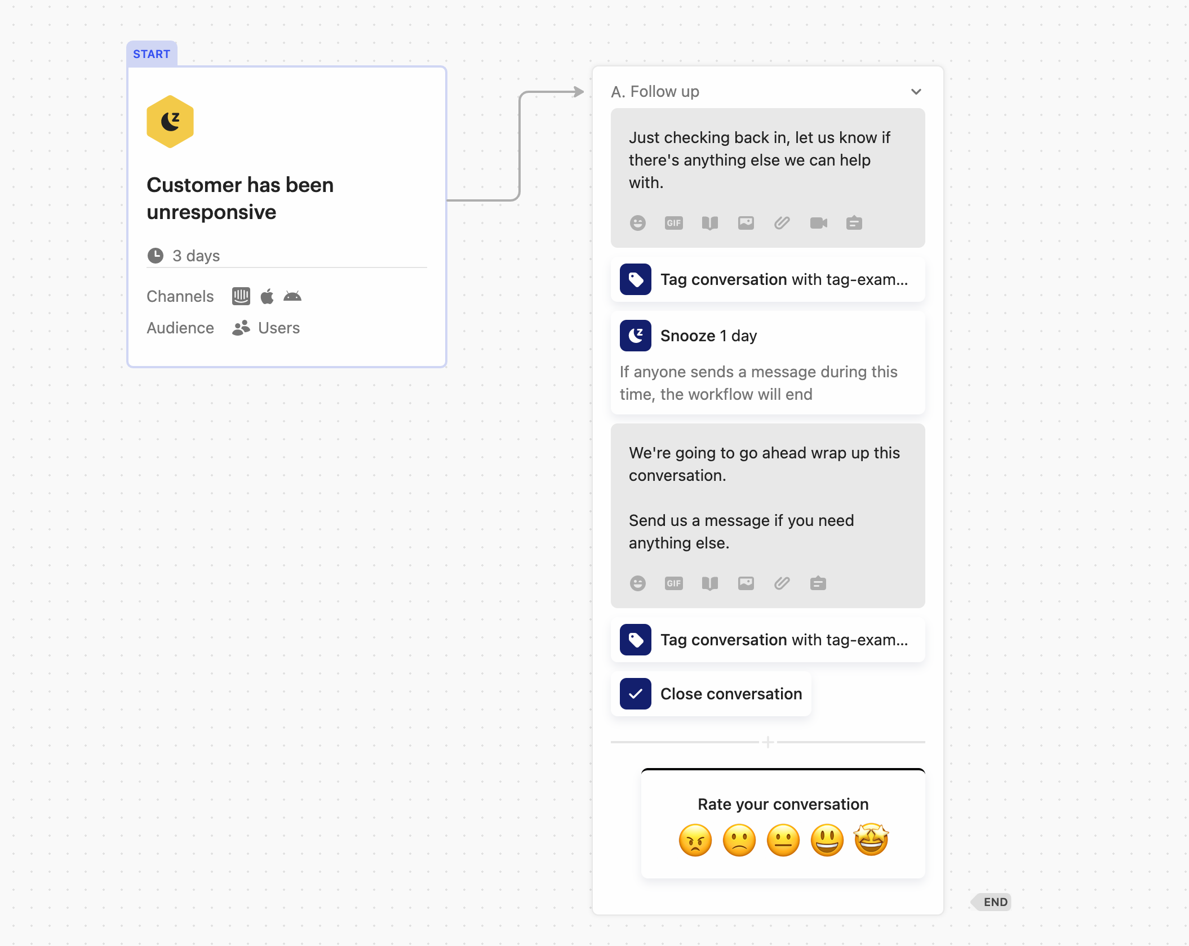Attach an image to the first message
This screenshot has width=1189, height=946.
point(746,223)
